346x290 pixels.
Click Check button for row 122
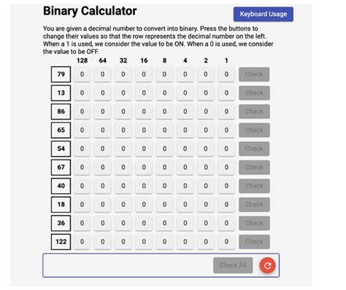pyautogui.click(x=254, y=242)
